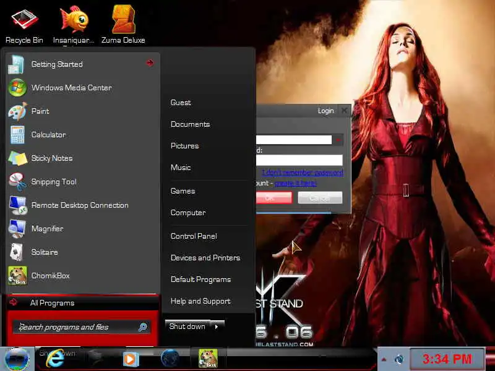Click the globe icon on the taskbar

[x=170, y=359]
